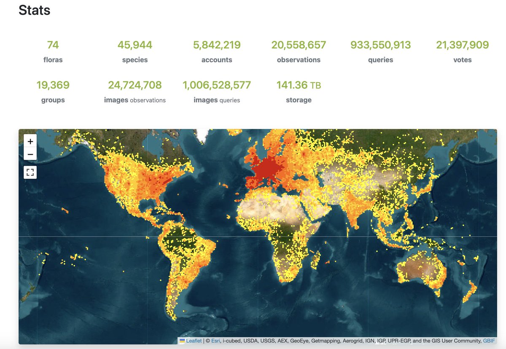Viewport: 506px width, 349px height.
Task: Click the Stats page heading
Action: coord(34,10)
